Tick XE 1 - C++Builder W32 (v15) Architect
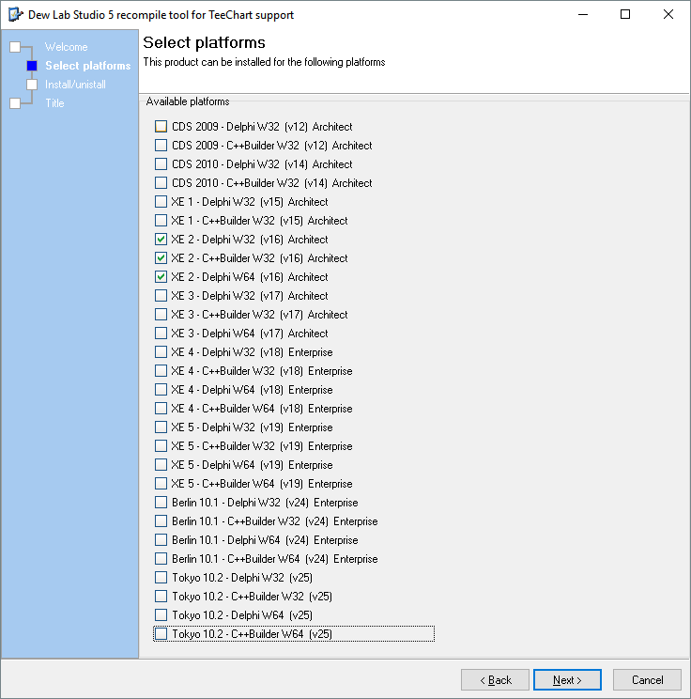Viewport: 691px width, 699px height. tap(161, 220)
